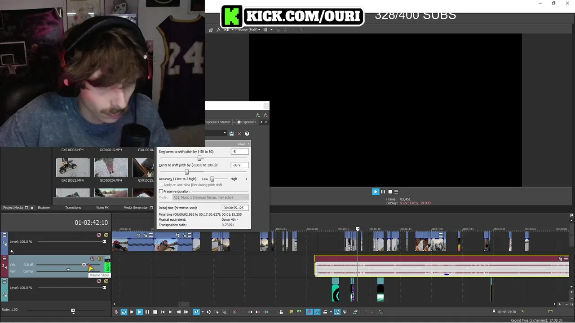This screenshot has height=323, width=575.
Task: Solo video track 1
Action: coord(106,235)
